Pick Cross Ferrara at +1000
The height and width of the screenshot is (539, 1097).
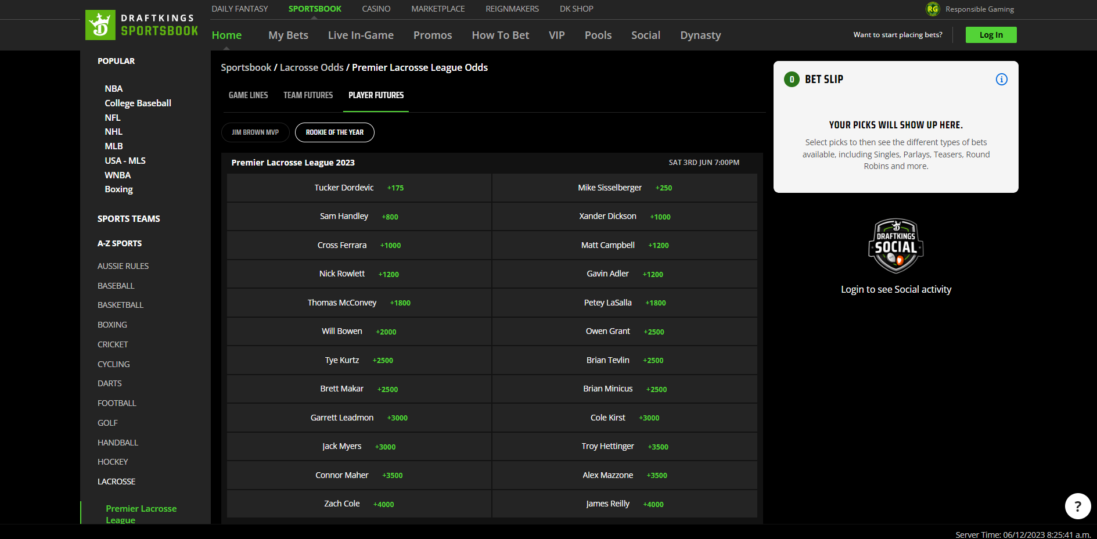pyautogui.click(x=359, y=245)
